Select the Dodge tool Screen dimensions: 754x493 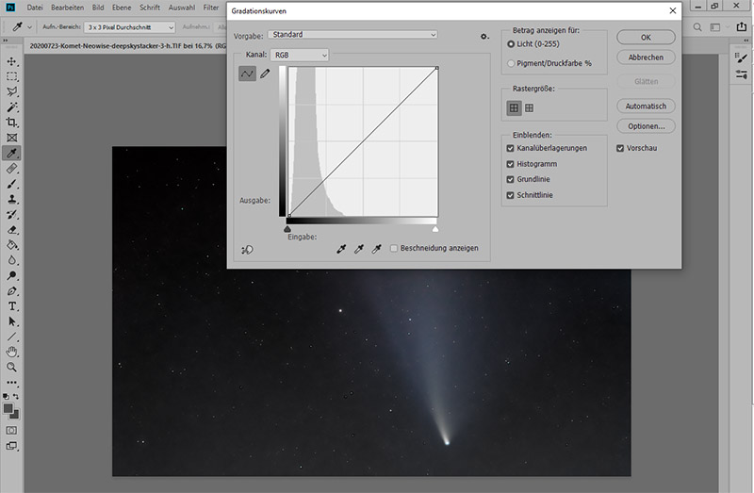point(12,275)
